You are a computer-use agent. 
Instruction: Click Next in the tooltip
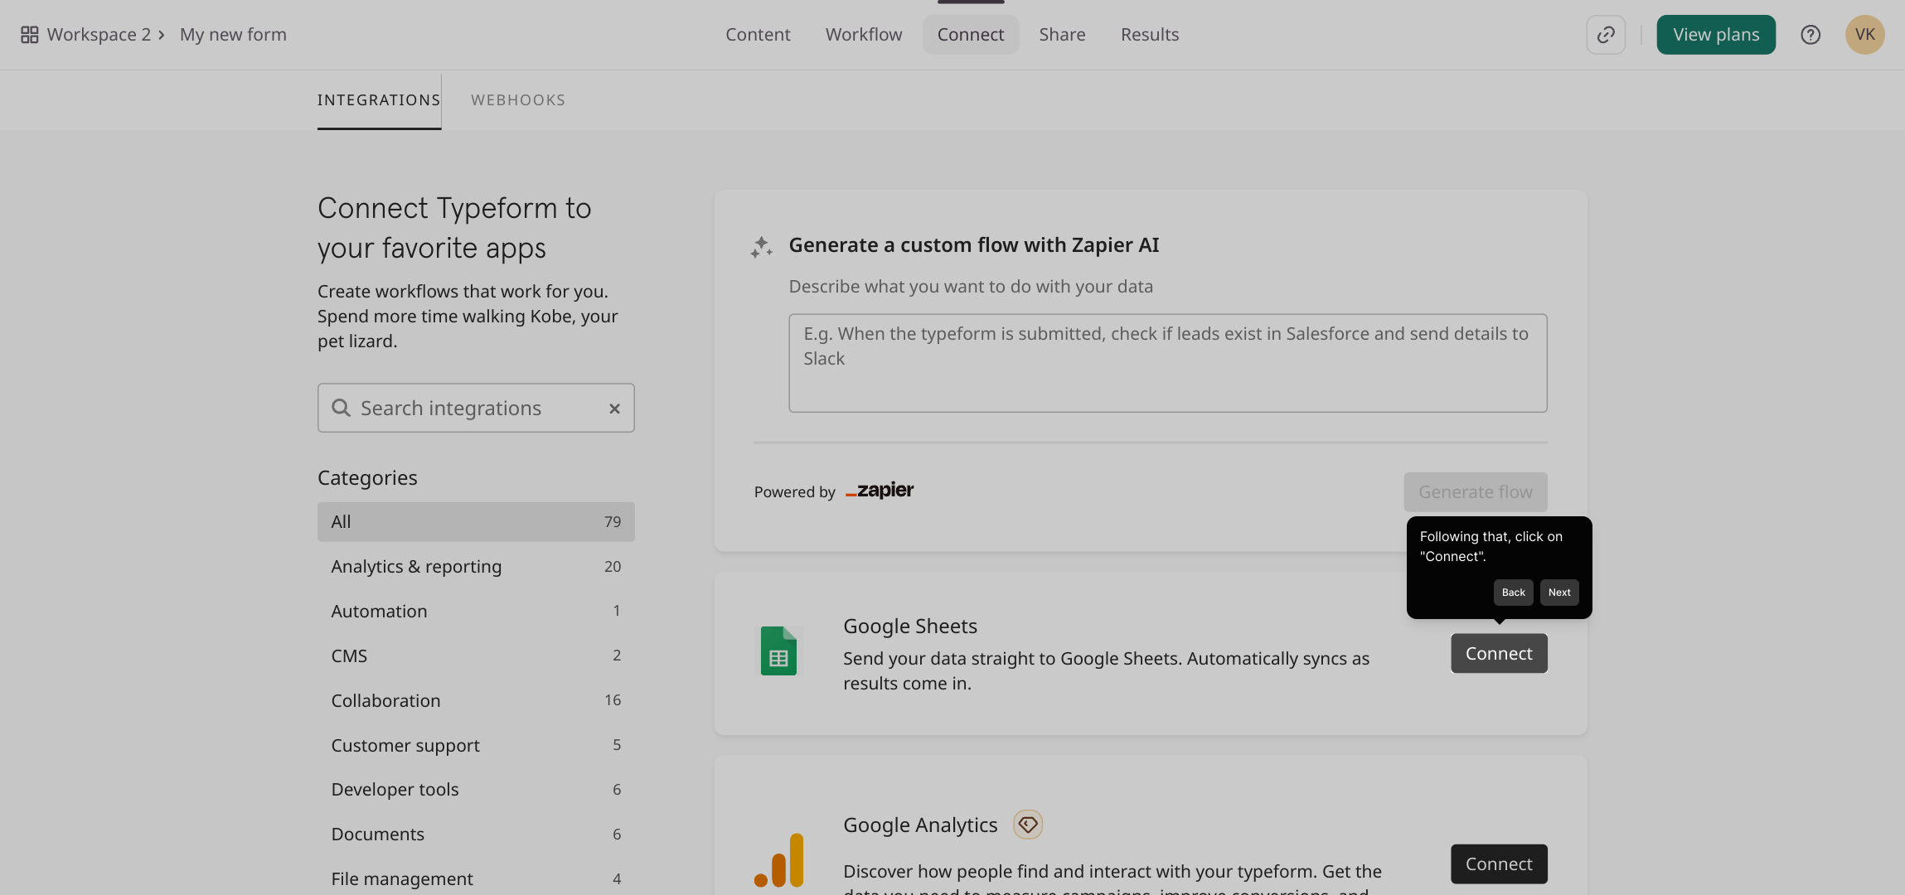point(1559,593)
